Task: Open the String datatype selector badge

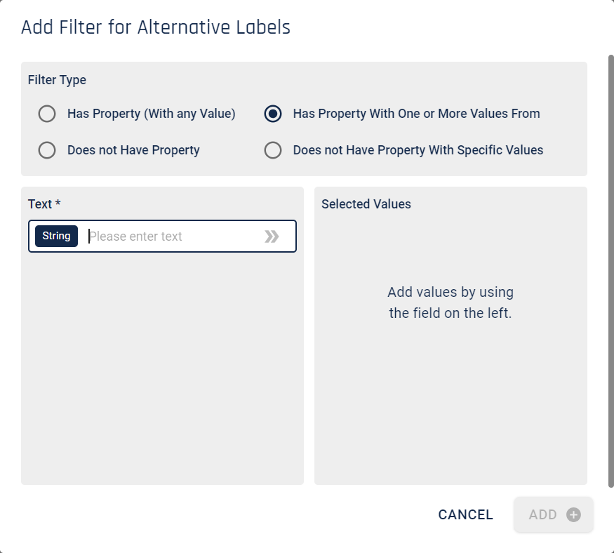Action: 56,236
